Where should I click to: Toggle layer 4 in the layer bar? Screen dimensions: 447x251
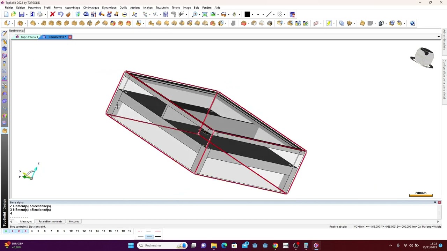coord(32,231)
